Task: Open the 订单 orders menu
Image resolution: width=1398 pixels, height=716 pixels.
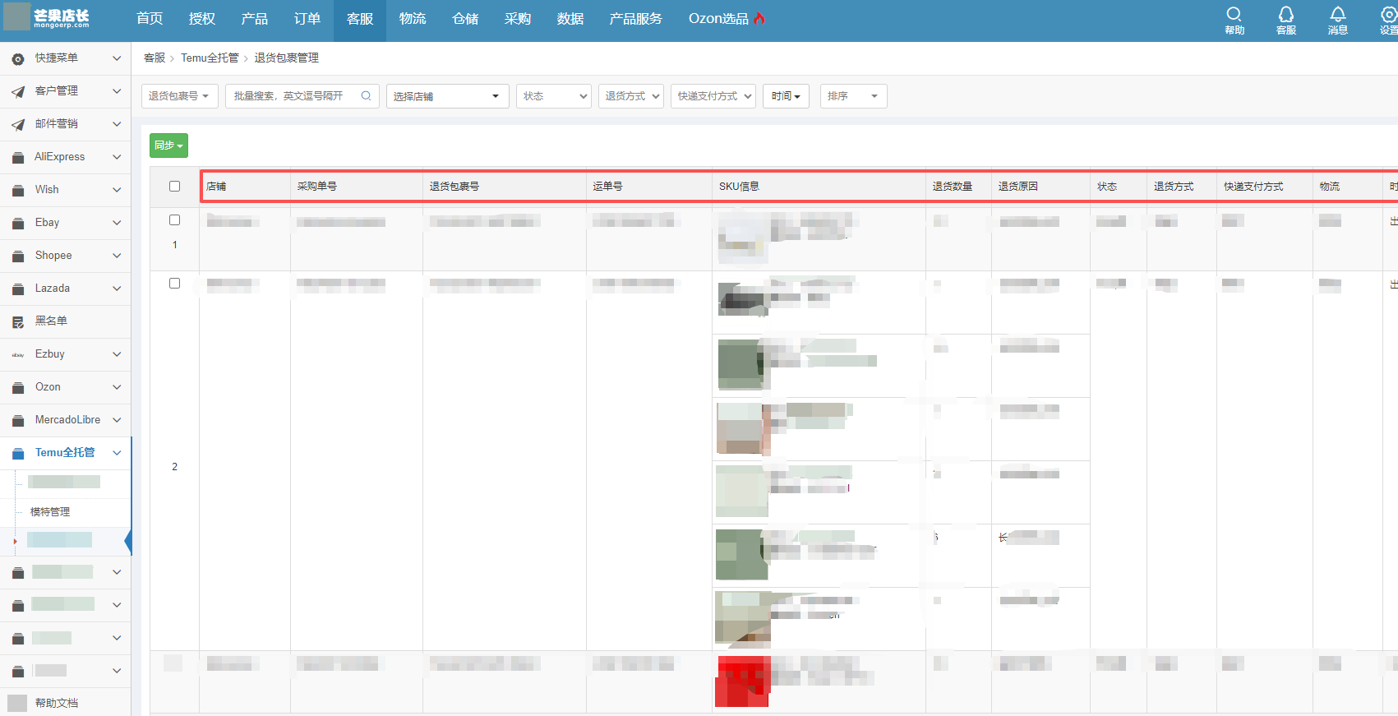Action: [307, 19]
